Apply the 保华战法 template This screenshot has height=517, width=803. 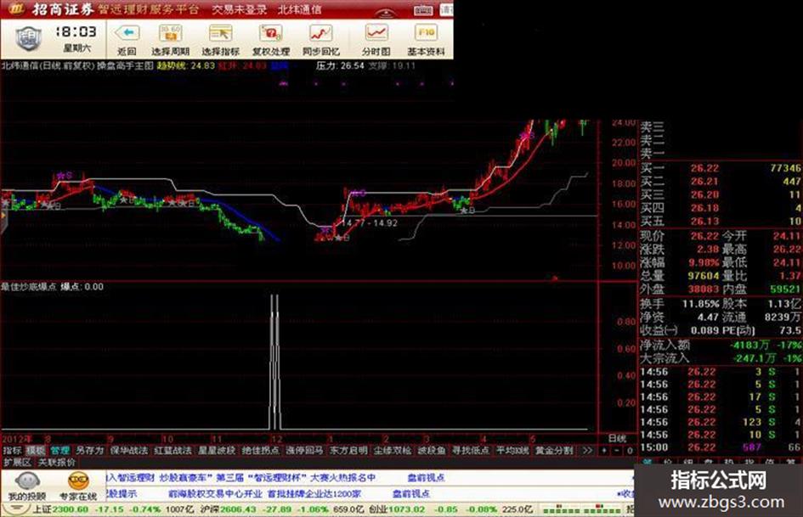129,451
